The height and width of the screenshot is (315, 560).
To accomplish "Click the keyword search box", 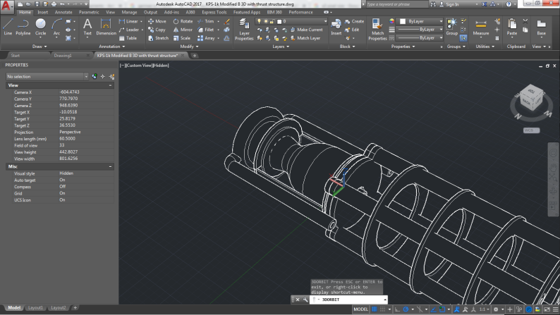I will [x=396, y=4].
